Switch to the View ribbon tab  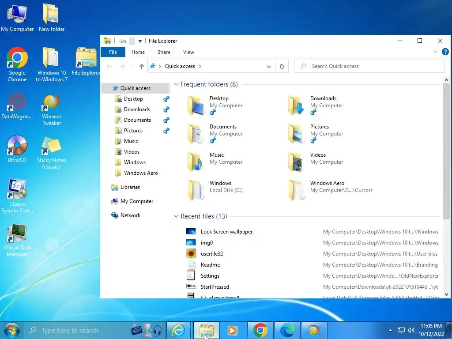click(188, 52)
